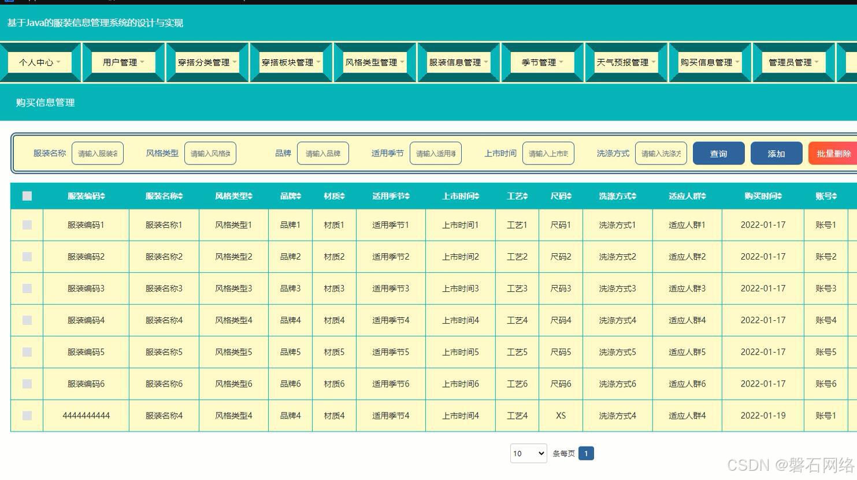The height and width of the screenshot is (480, 857).
Task: Click cell 账号2
Action: coord(826,257)
